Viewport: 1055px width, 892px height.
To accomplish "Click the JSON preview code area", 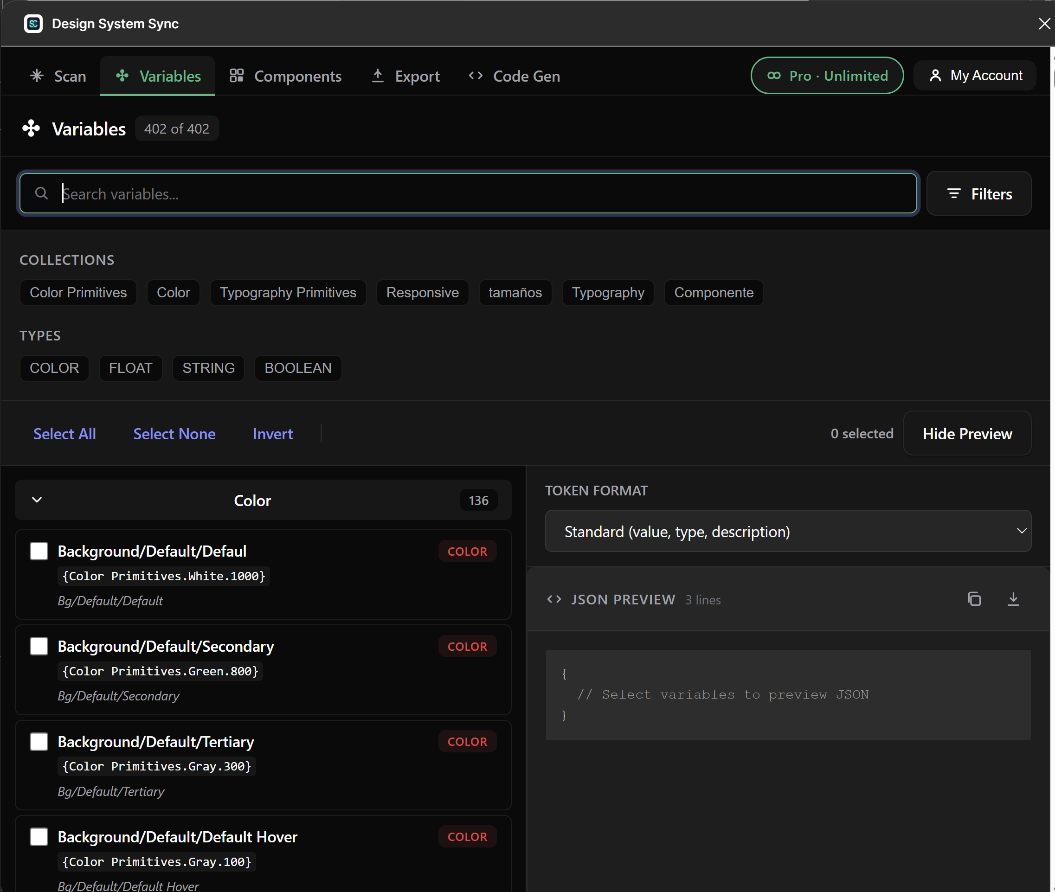I will [788, 695].
